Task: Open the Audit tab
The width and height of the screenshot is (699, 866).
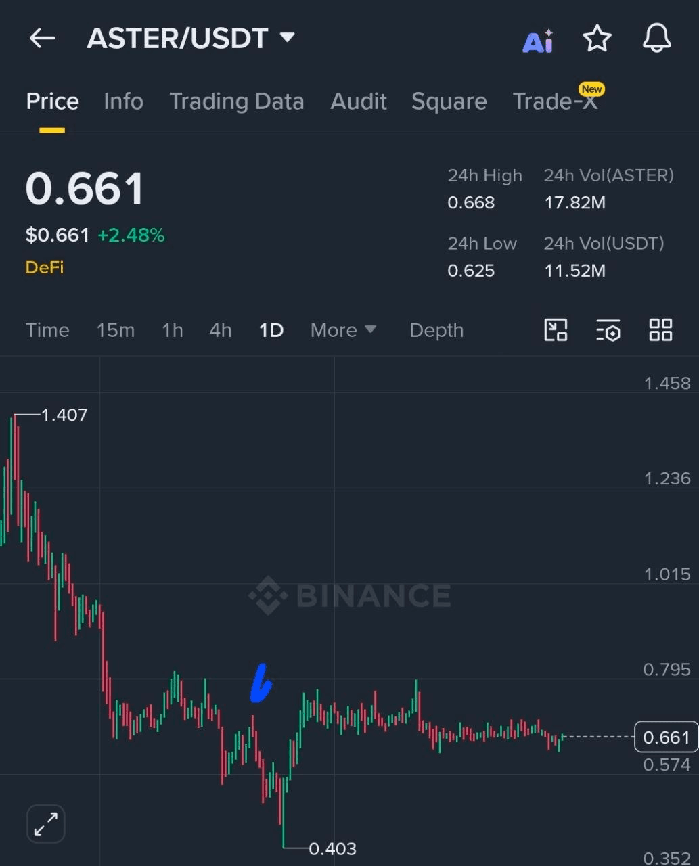Action: point(358,101)
